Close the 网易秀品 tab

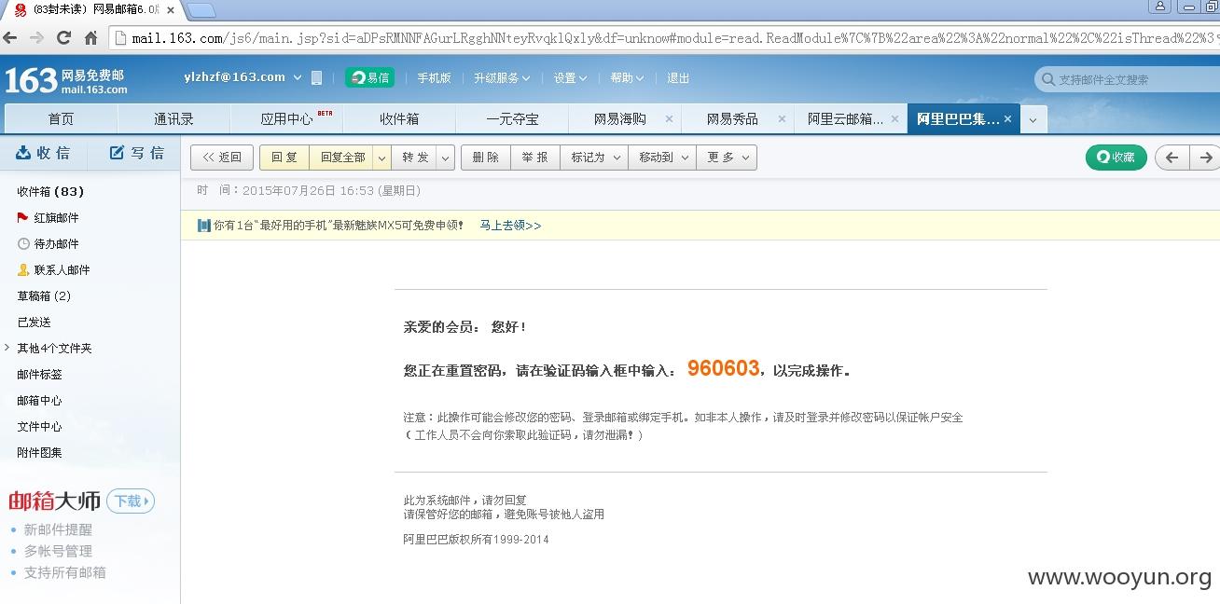[x=782, y=118]
